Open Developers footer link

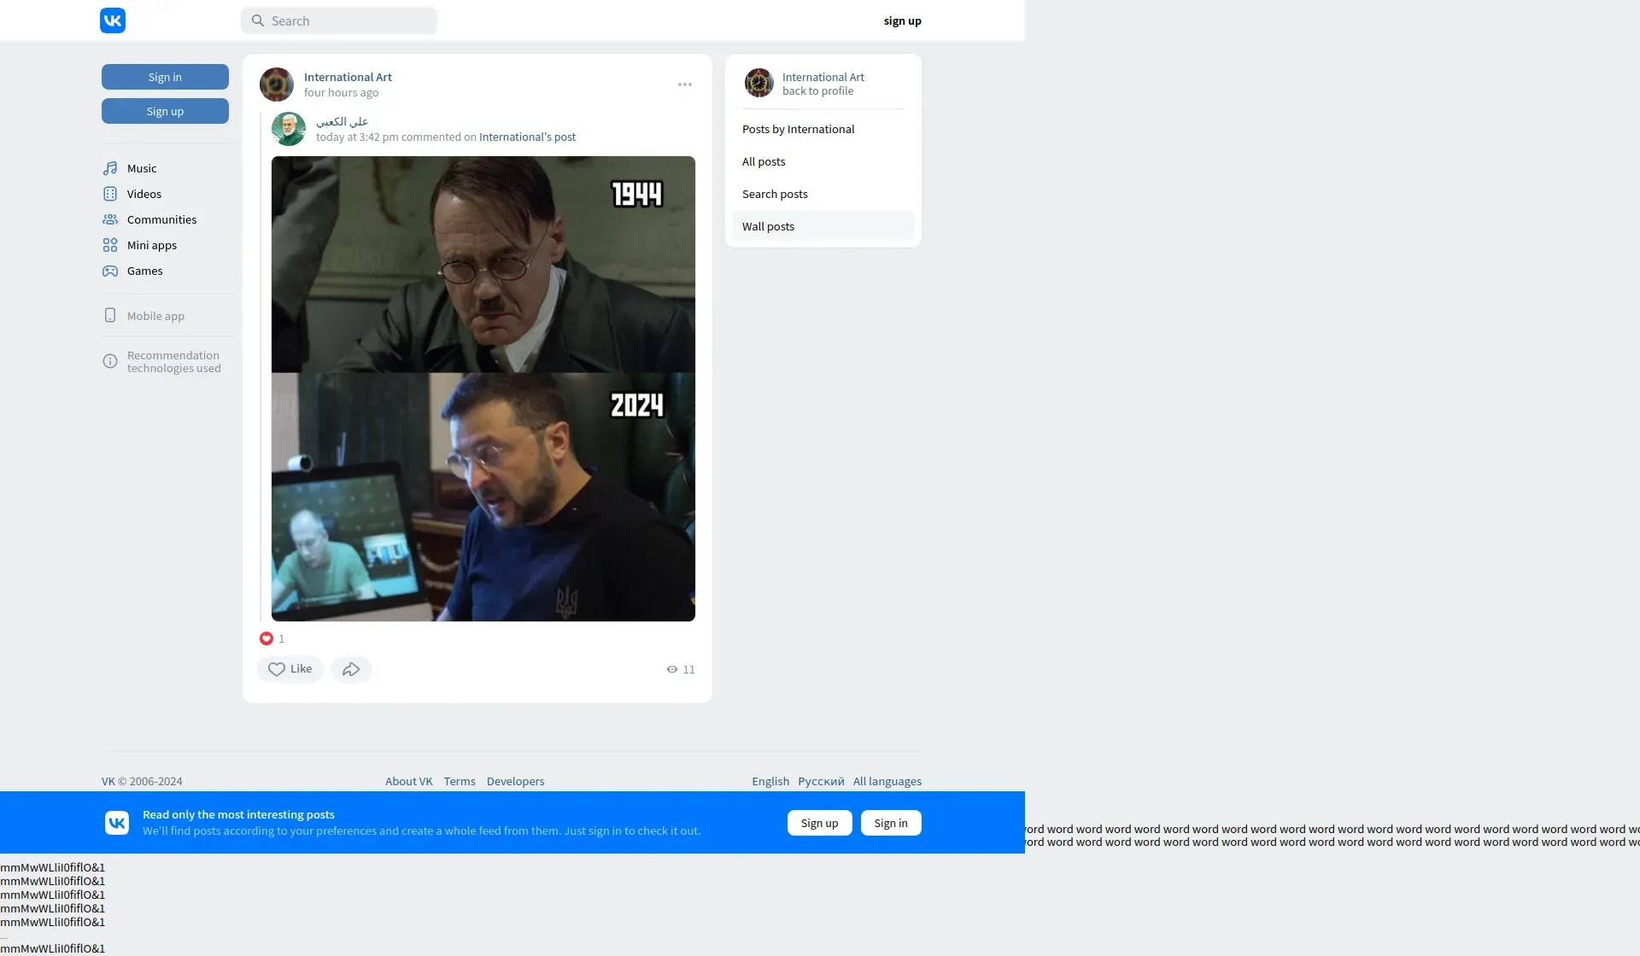515,781
